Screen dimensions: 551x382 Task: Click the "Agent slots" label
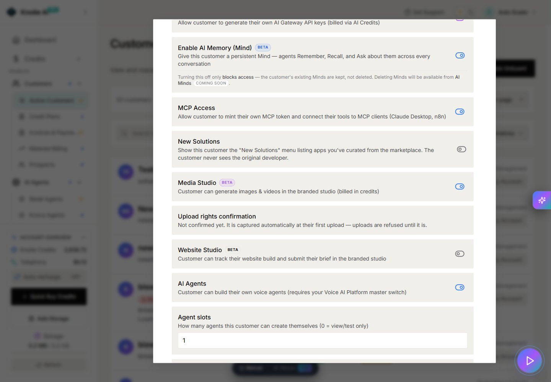(x=194, y=317)
